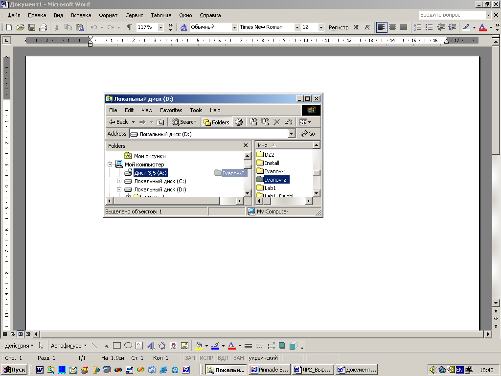Close the Folders pane with its X
The width and height of the screenshot is (501, 376).
[x=246, y=145]
